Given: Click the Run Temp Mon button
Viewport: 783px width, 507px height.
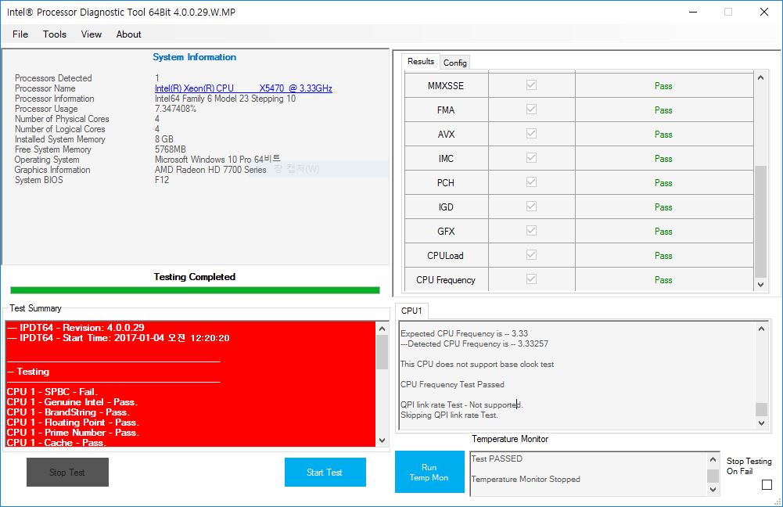Looking at the screenshot, I should pos(429,472).
